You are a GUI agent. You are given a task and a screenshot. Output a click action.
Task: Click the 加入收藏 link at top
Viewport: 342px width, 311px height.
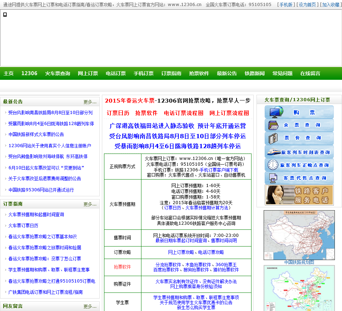(x=331, y=5)
